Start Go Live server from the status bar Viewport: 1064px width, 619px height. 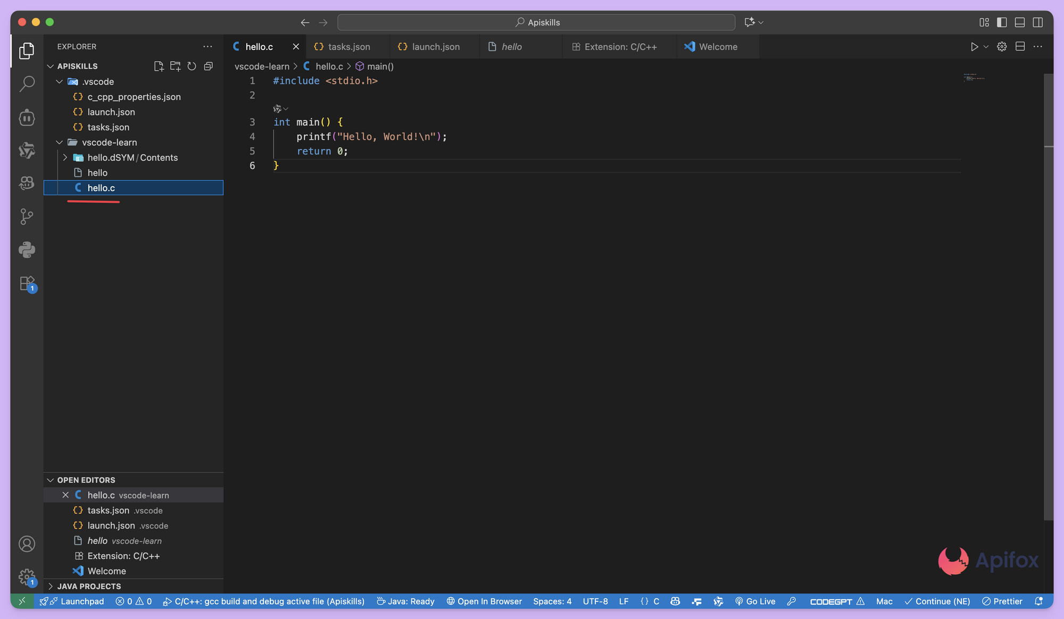(x=755, y=601)
